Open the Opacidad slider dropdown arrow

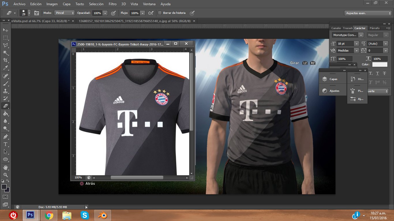click(105, 13)
